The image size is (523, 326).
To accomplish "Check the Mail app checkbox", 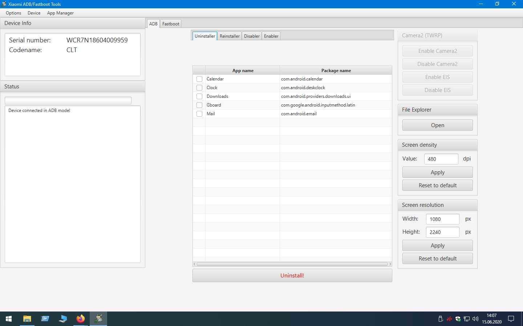I will (199, 114).
